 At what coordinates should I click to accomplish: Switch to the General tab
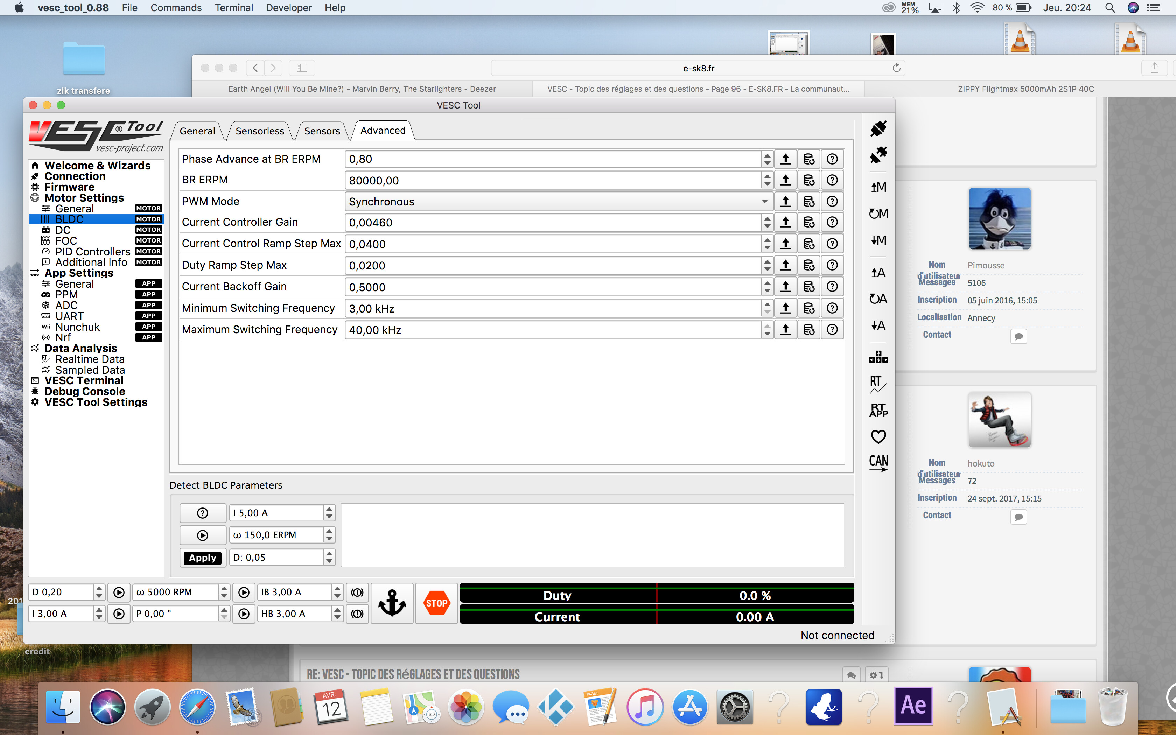(197, 131)
